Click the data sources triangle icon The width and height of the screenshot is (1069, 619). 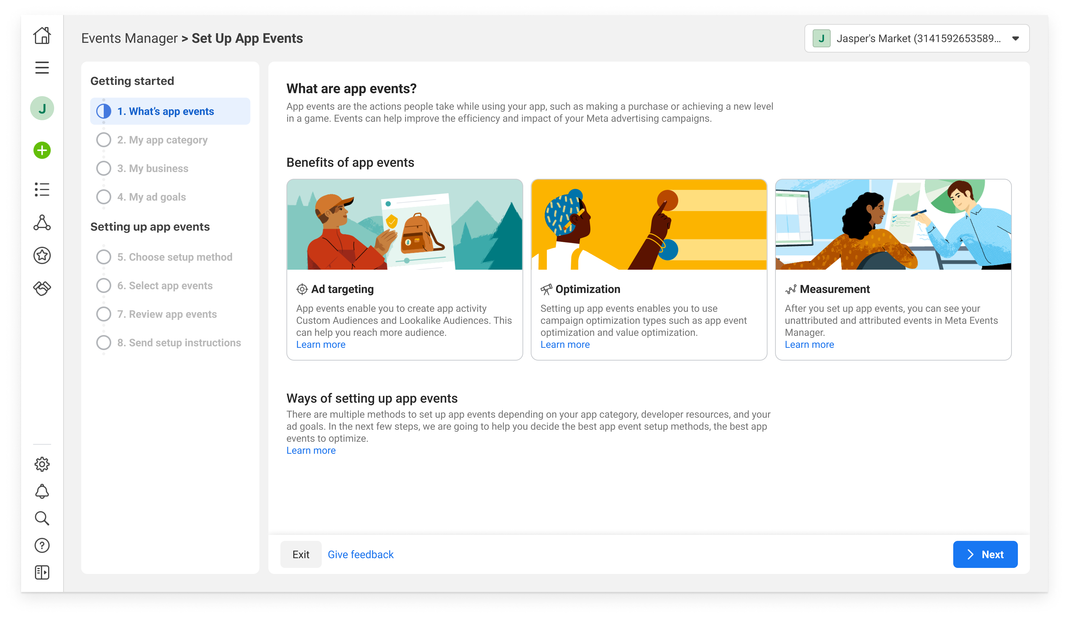(x=42, y=222)
